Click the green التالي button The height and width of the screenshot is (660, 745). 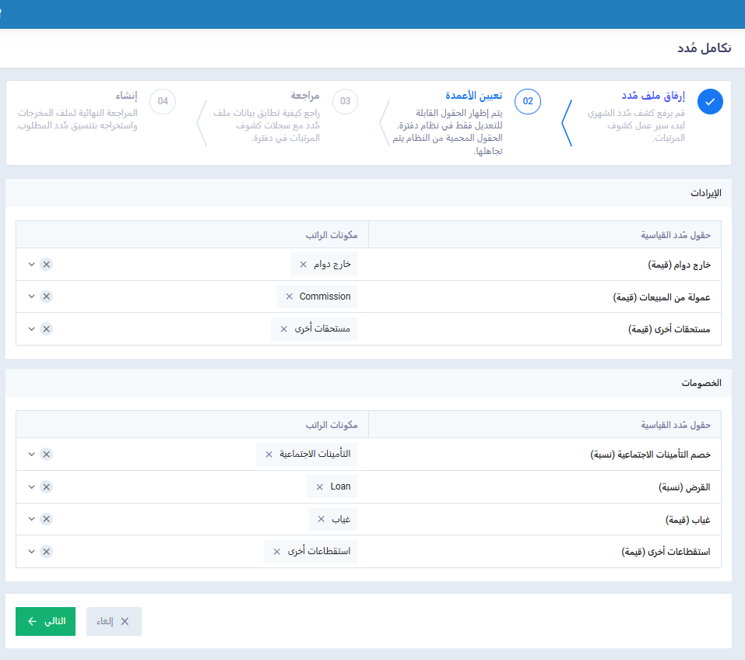pyautogui.click(x=45, y=621)
